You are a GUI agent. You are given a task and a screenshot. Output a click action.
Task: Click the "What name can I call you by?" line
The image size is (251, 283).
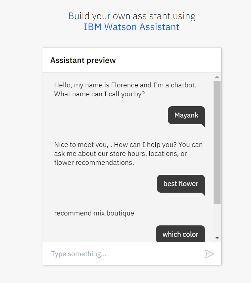99,94
